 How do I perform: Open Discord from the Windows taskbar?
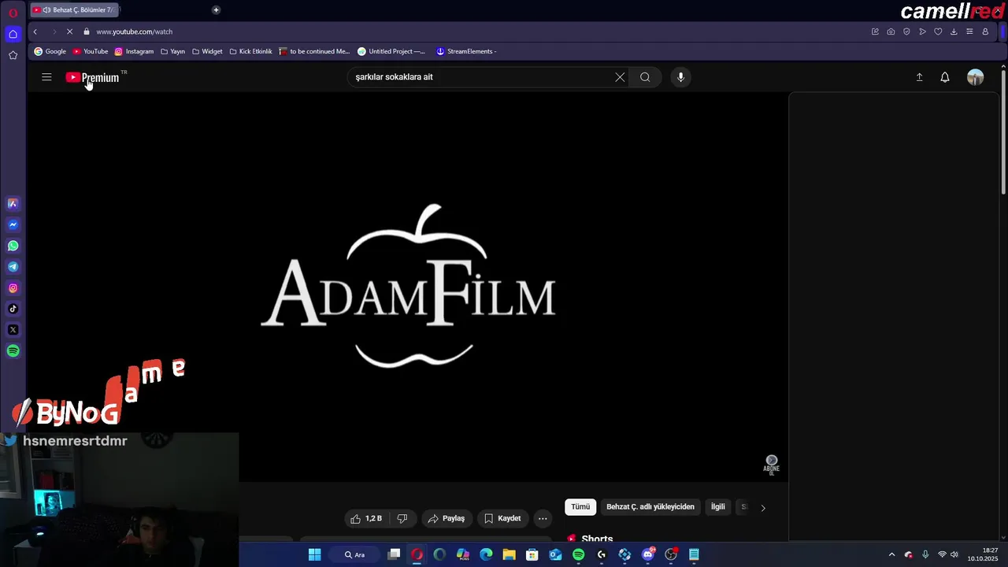648,554
